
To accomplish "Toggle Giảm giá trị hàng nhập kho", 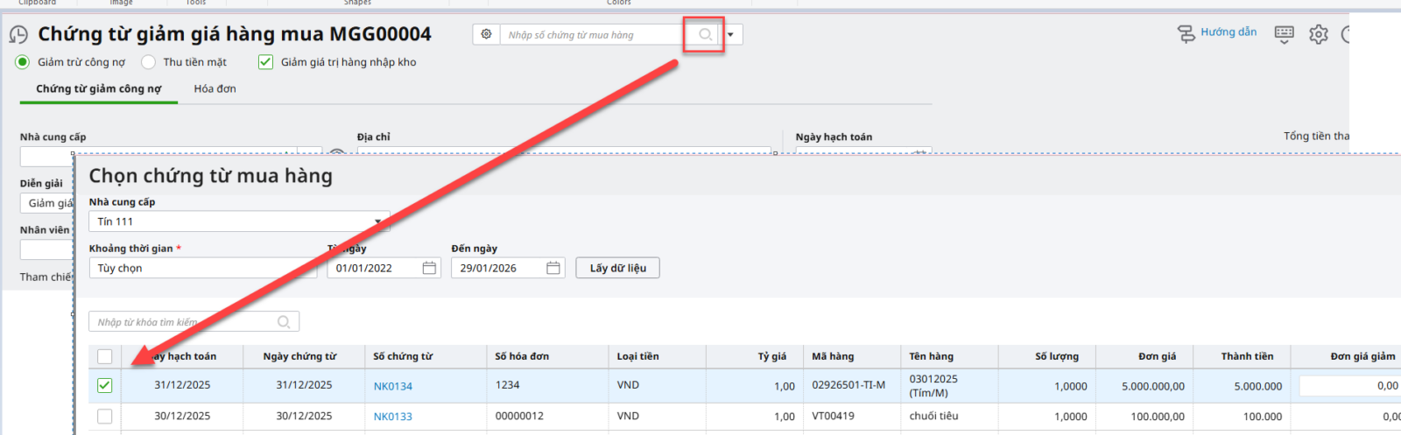I will (x=265, y=62).
